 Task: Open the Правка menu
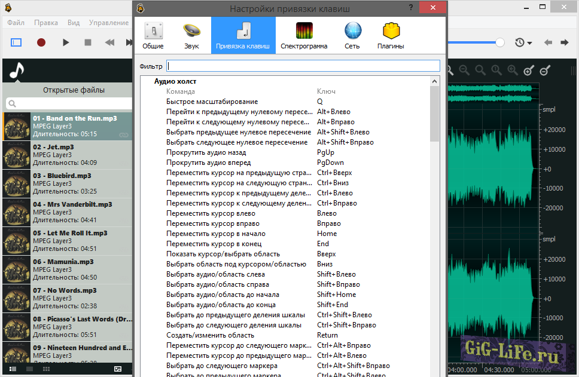click(x=46, y=23)
